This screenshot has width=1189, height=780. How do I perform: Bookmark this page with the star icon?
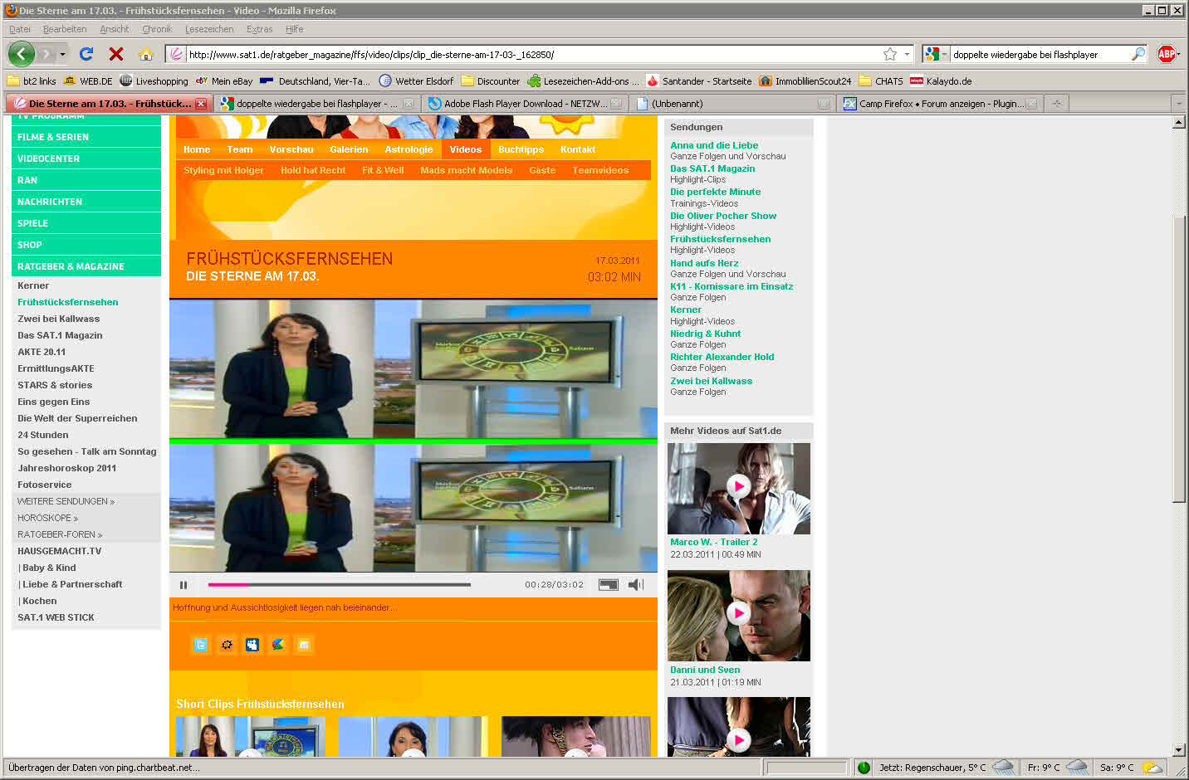coord(890,54)
